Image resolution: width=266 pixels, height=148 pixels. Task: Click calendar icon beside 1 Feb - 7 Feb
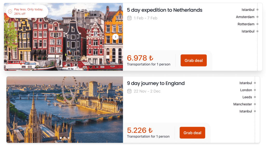pos(129,18)
